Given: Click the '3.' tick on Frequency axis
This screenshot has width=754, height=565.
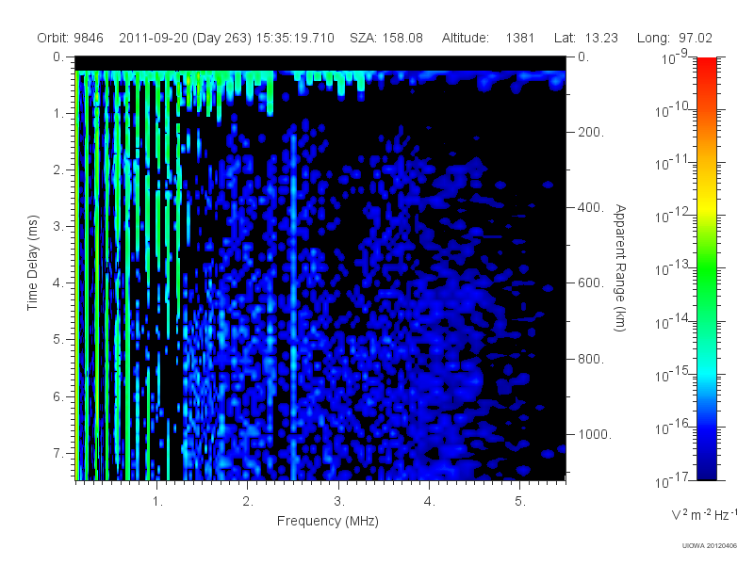Looking at the screenshot, I should (x=339, y=502).
